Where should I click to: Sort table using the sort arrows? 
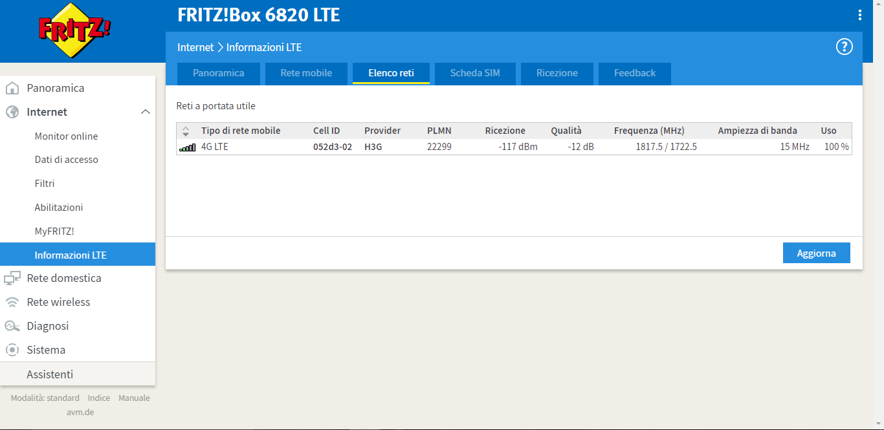(x=186, y=131)
